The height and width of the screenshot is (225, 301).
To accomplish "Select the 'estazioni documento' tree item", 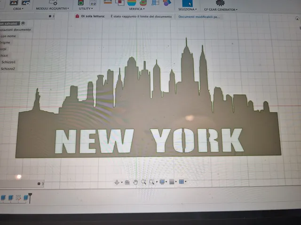I will point(16,30).
